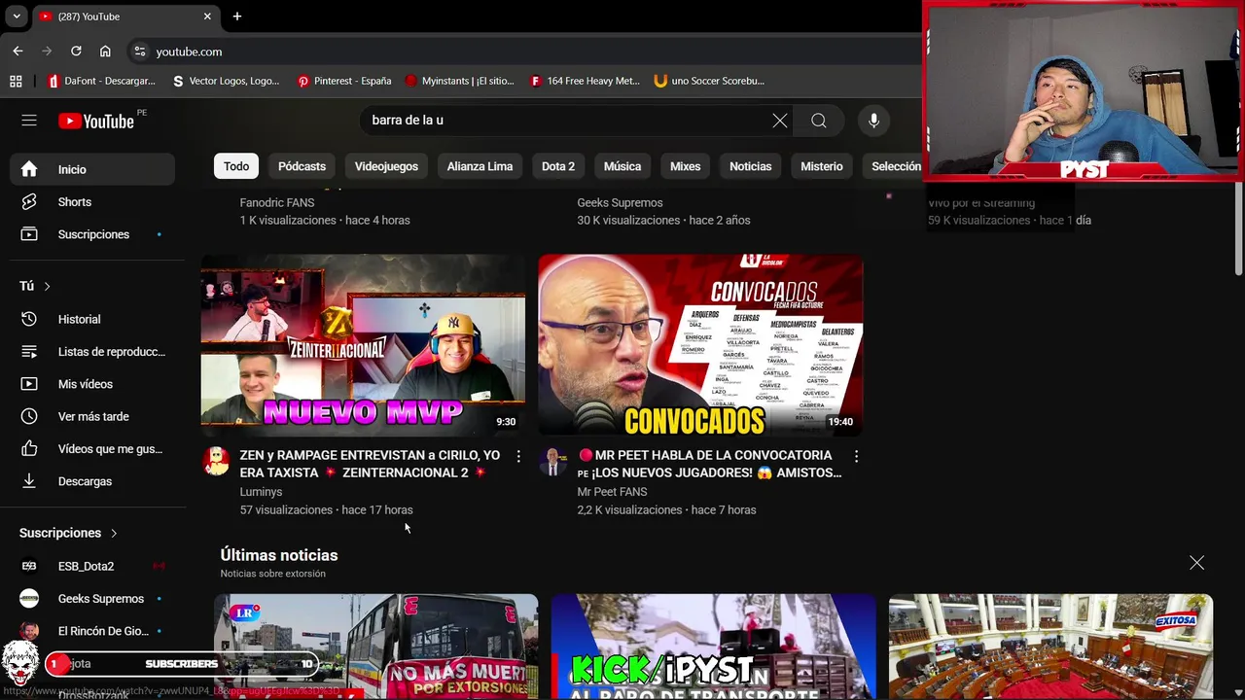1245x700 pixels.
Task: Close the YouTube browser tab
Action: tap(207, 17)
